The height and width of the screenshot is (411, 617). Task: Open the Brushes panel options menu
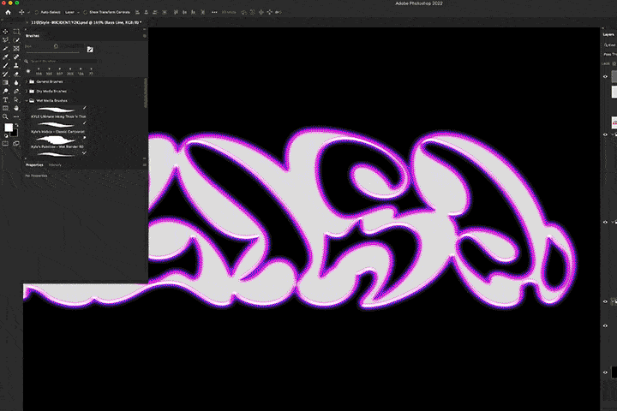145,36
